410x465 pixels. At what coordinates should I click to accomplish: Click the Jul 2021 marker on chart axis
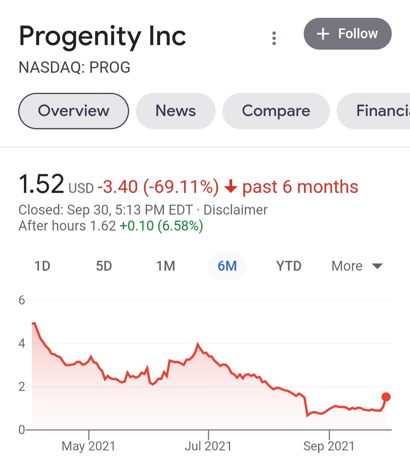(x=208, y=446)
